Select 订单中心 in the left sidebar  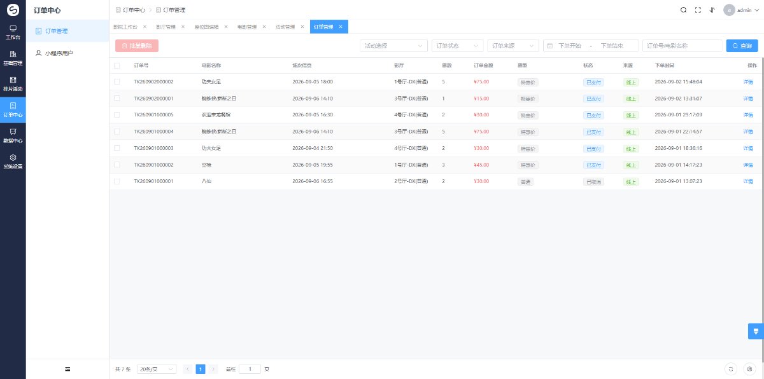click(x=13, y=109)
